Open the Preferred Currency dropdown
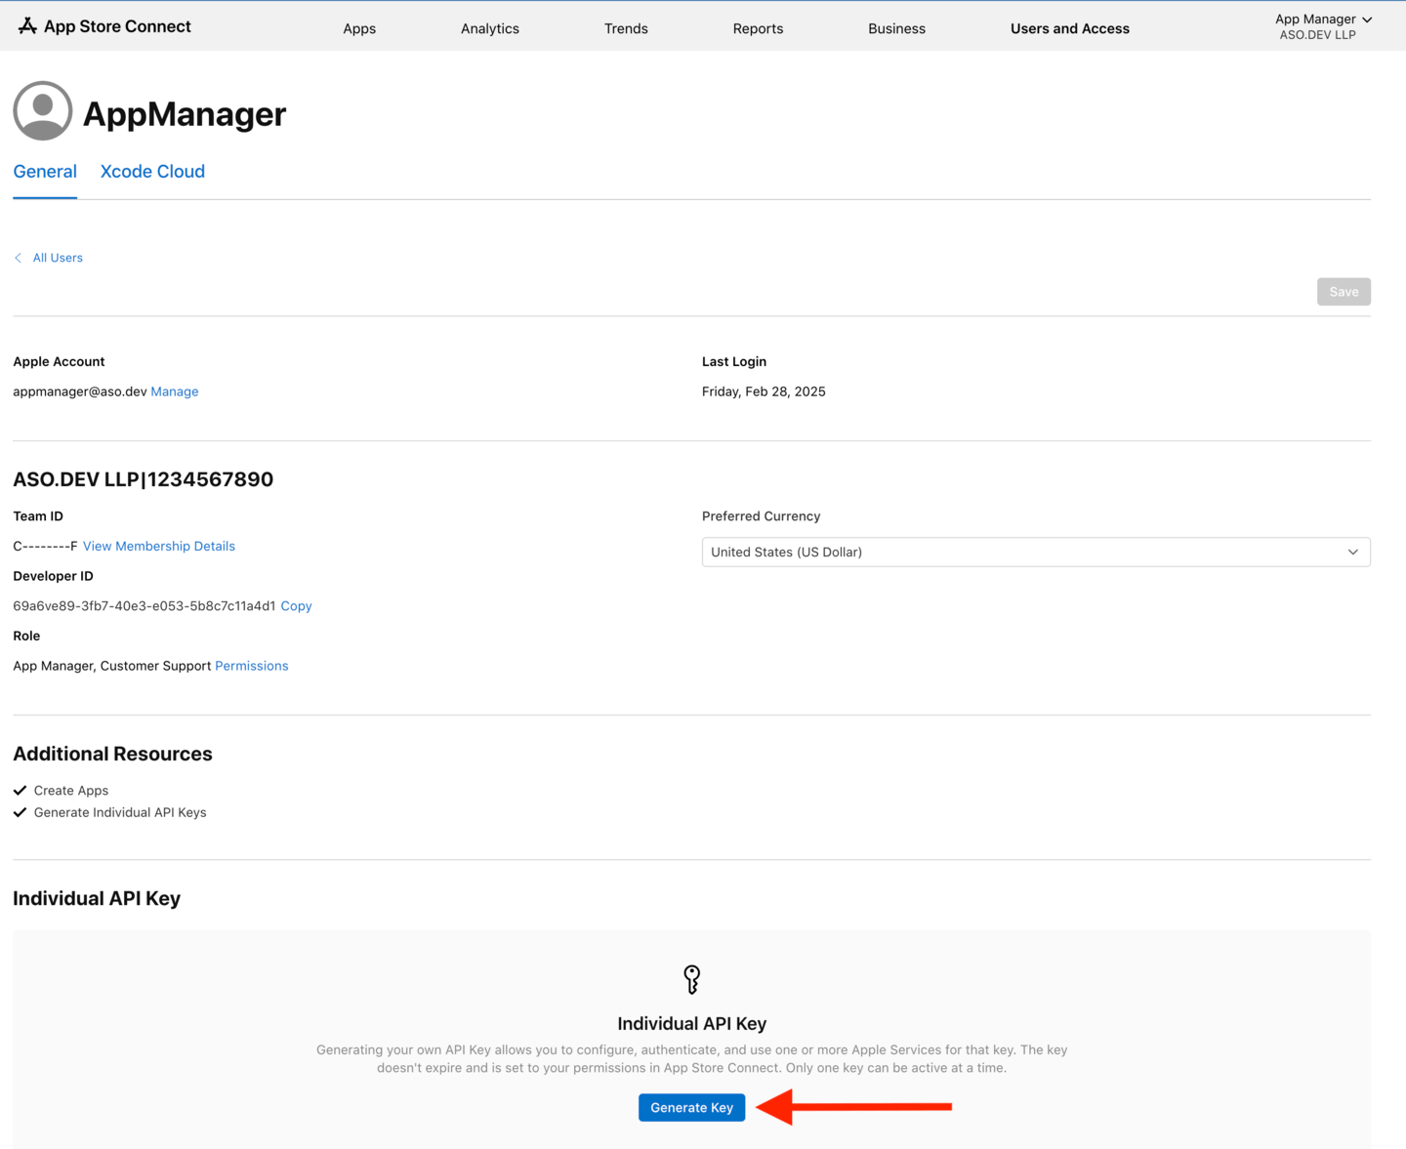Image resolution: width=1406 pixels, height=1149 pixels. tap(1035, 552)
